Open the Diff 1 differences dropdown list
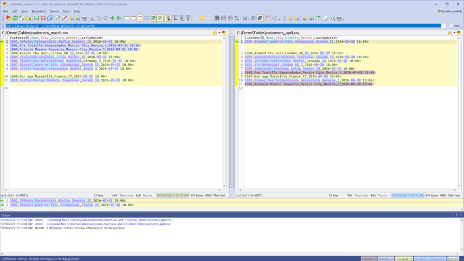 [443, 25]
